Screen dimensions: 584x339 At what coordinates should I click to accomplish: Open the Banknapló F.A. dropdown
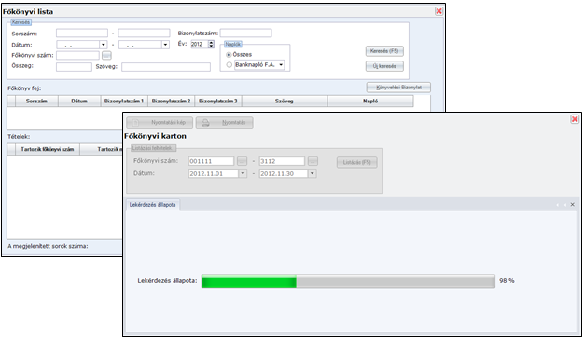click(281, 64)
